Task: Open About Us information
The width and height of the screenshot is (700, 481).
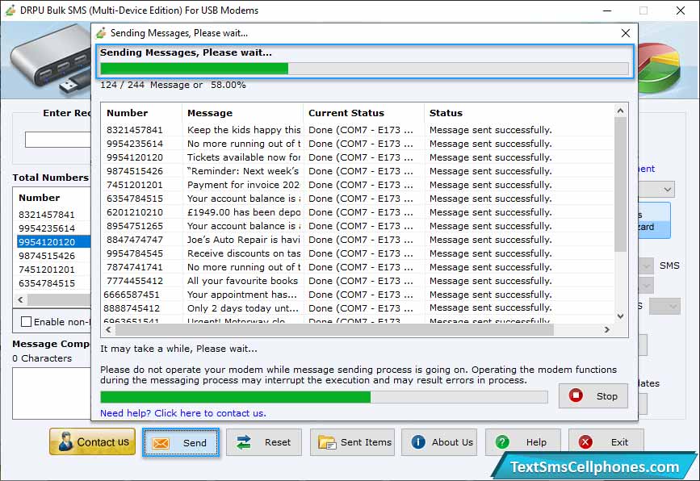Action: [439, 442]
